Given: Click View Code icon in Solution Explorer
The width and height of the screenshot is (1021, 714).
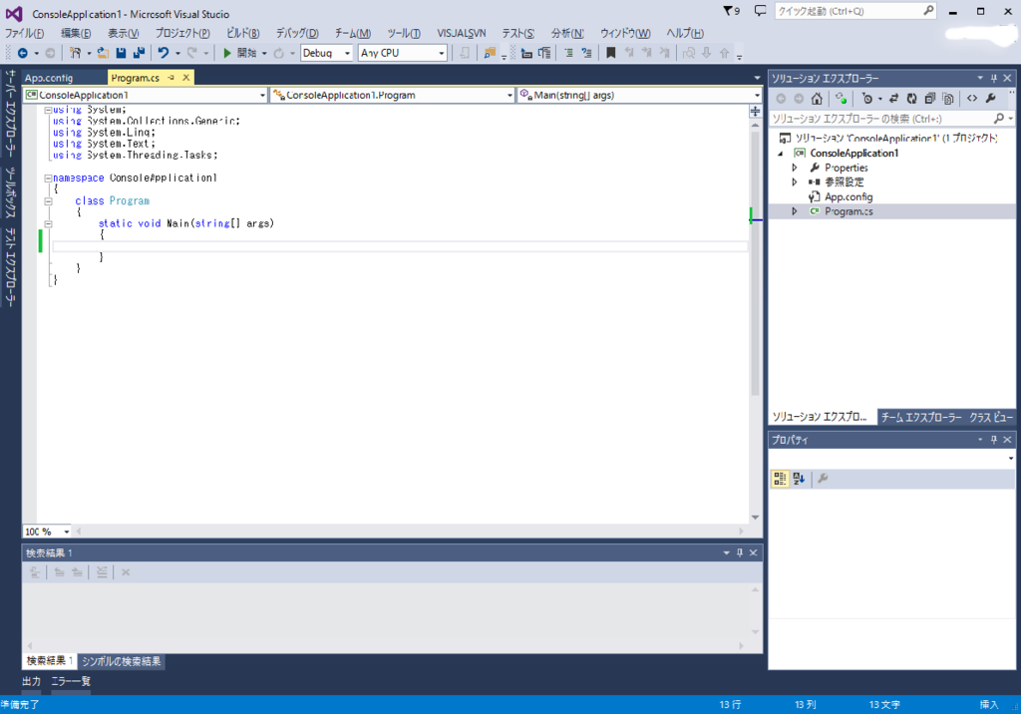Looking at the screenshot, I should coord(972,99).
